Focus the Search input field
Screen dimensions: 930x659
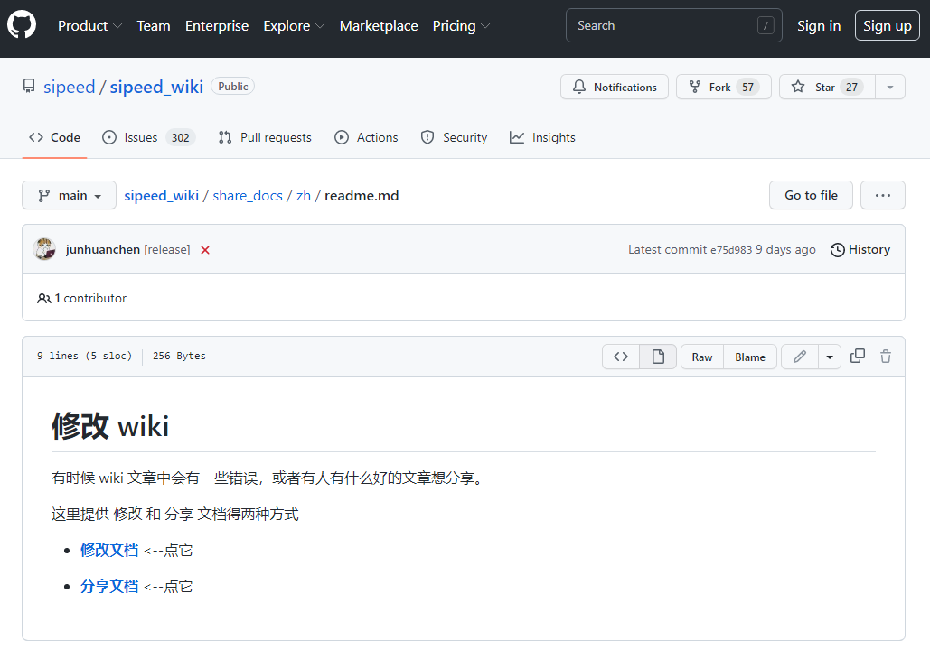(x=674, y=25)
